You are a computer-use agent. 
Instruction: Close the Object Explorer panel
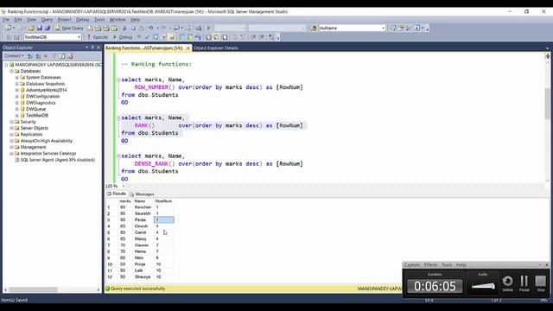[99, 48]
